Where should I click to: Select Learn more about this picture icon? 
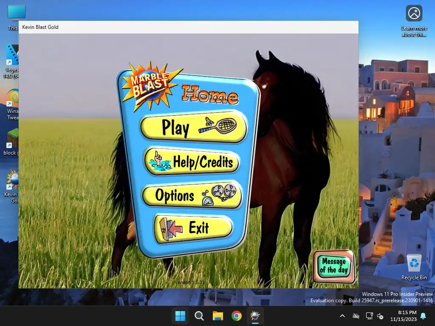coord(414,21)
